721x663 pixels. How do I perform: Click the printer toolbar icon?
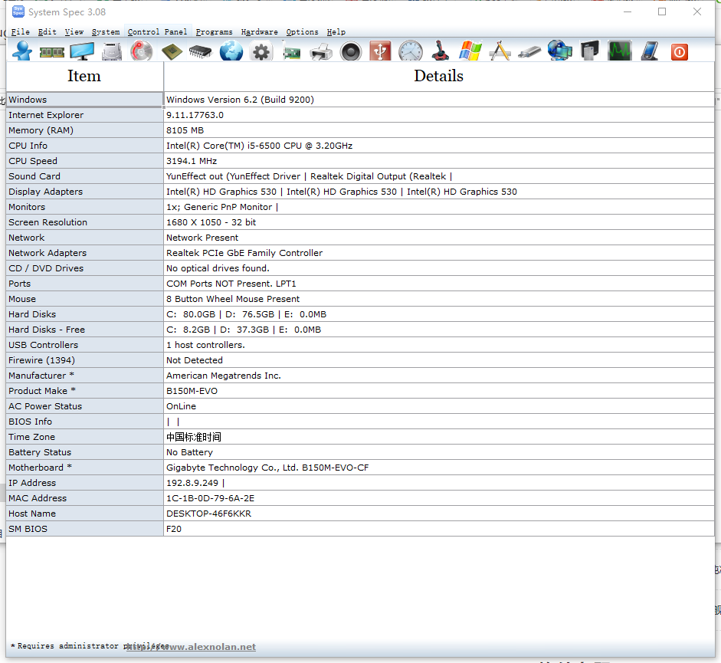tap(321, 51)
